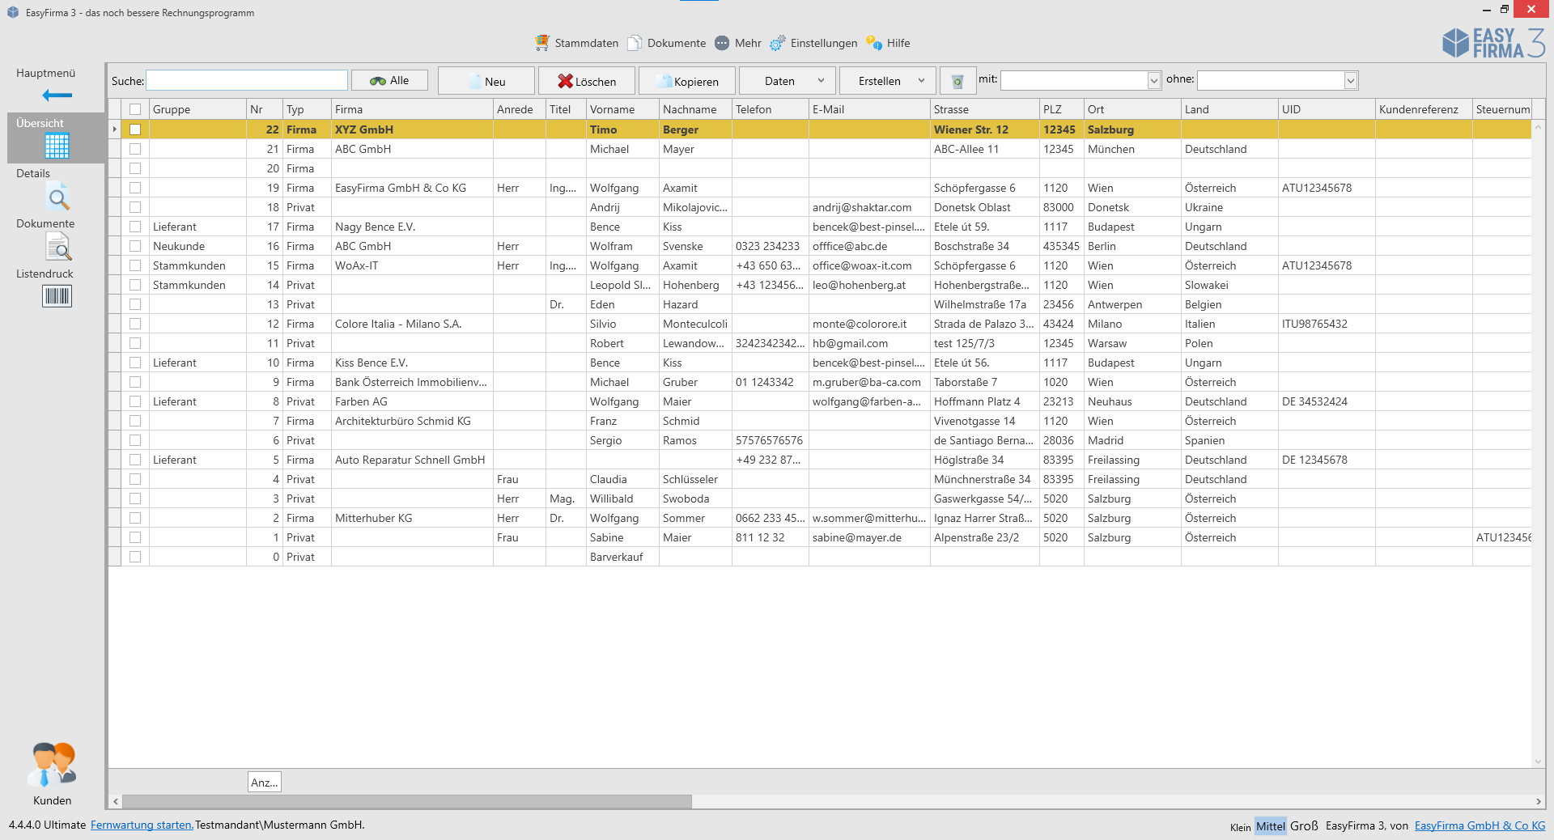Click cell 'Bank Österreich Immobilienv...'
Screen dimensions: 1554x840
click(412, 382)
